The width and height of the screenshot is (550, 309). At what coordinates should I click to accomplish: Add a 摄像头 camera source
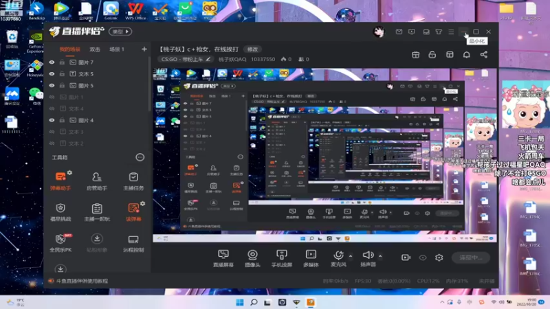pos(252,258)
